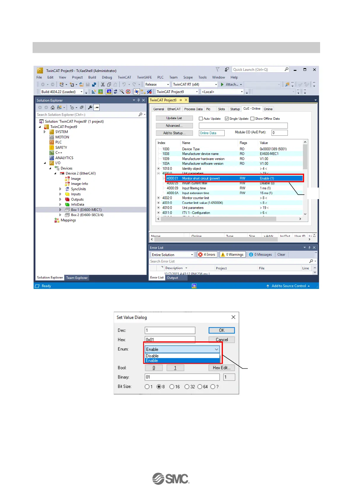
Task: Expand the Identity object 1018:0 entry
Action: [159, 169]
